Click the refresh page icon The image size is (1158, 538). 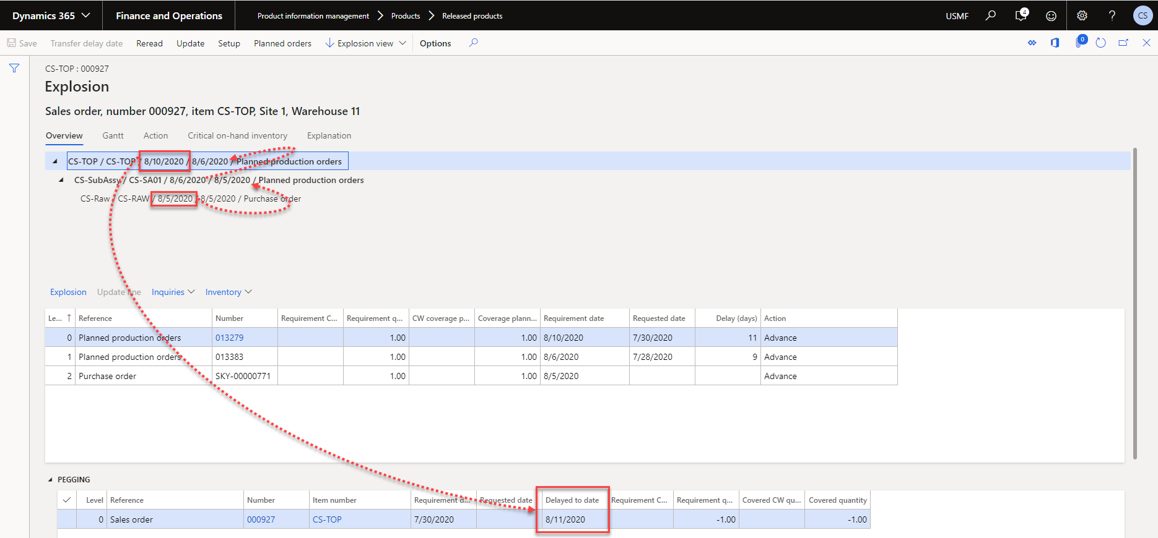coord(1100,43)
